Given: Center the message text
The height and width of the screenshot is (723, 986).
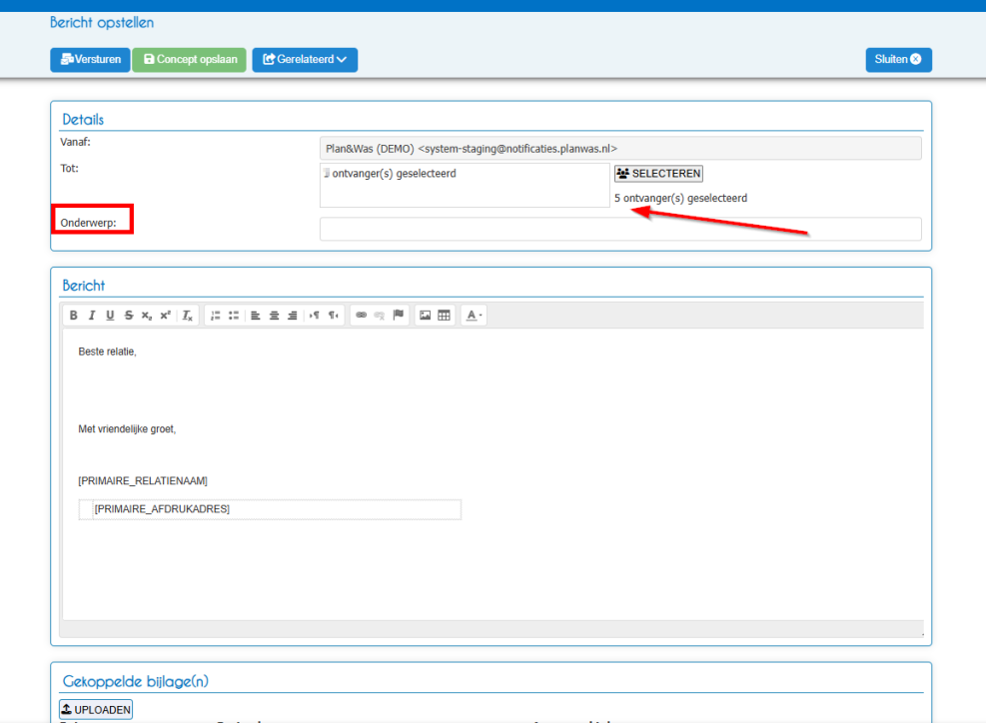Looking at the screenshot, I should pos(274,316).
